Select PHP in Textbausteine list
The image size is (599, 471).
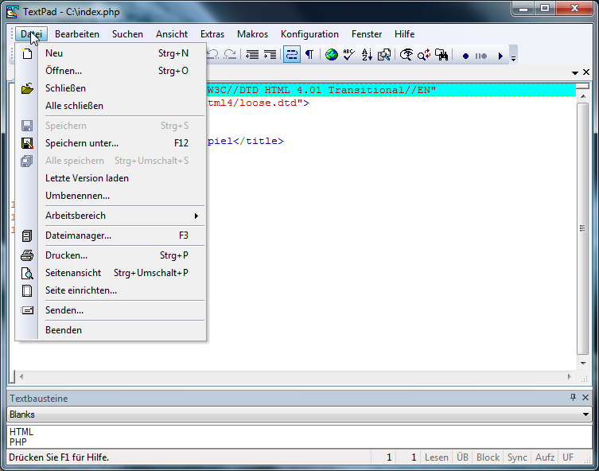tap(18, 442)
